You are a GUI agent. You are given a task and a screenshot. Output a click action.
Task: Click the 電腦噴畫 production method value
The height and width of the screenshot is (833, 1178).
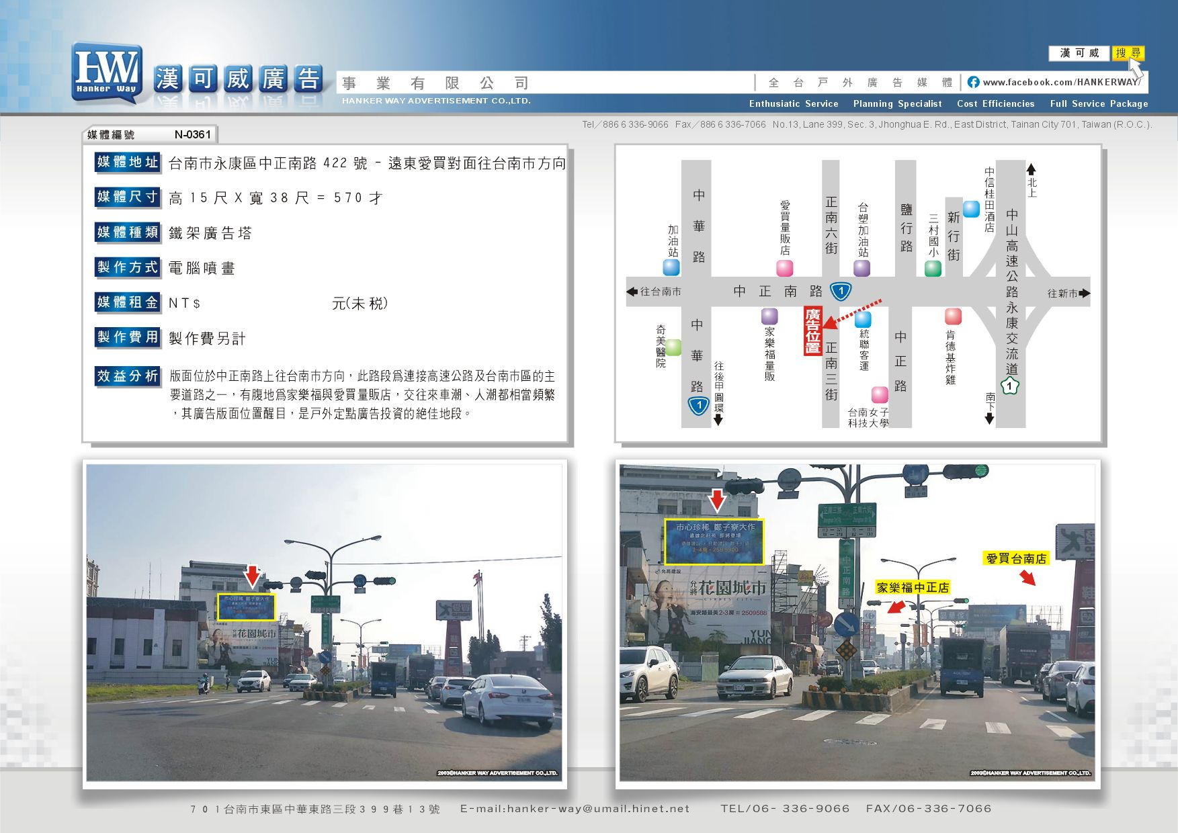(x=202, y=268)
